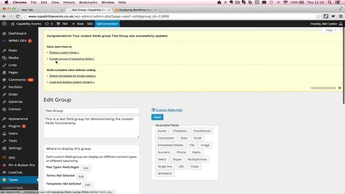Edit Post Types setting

pyautogui.click(x=86, y=168)
